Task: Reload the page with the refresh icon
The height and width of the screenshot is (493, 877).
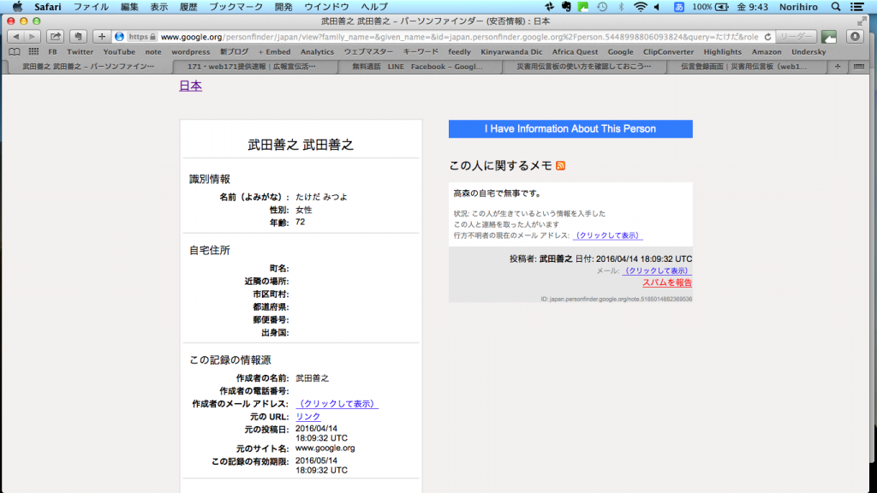Action: coord(768,37)
